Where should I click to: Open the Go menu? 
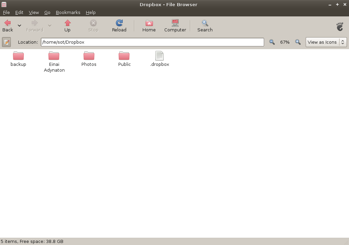(47, 12)
